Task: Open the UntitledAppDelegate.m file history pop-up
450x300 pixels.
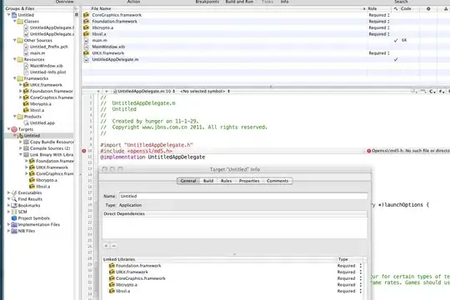Action: click(144, 92)
